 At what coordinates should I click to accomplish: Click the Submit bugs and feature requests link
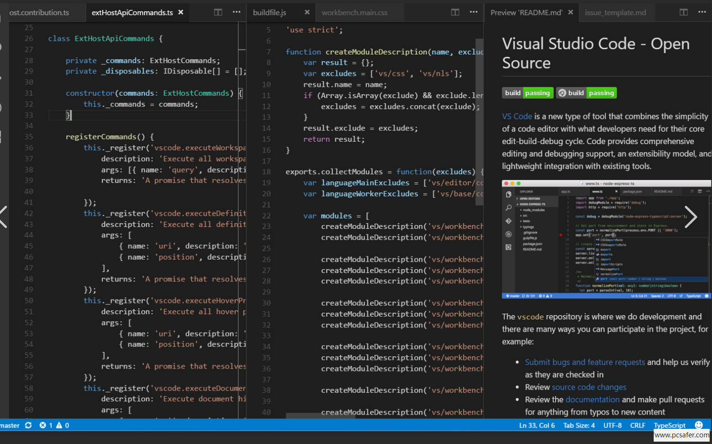pyautogui.click(x=584, y=362)
